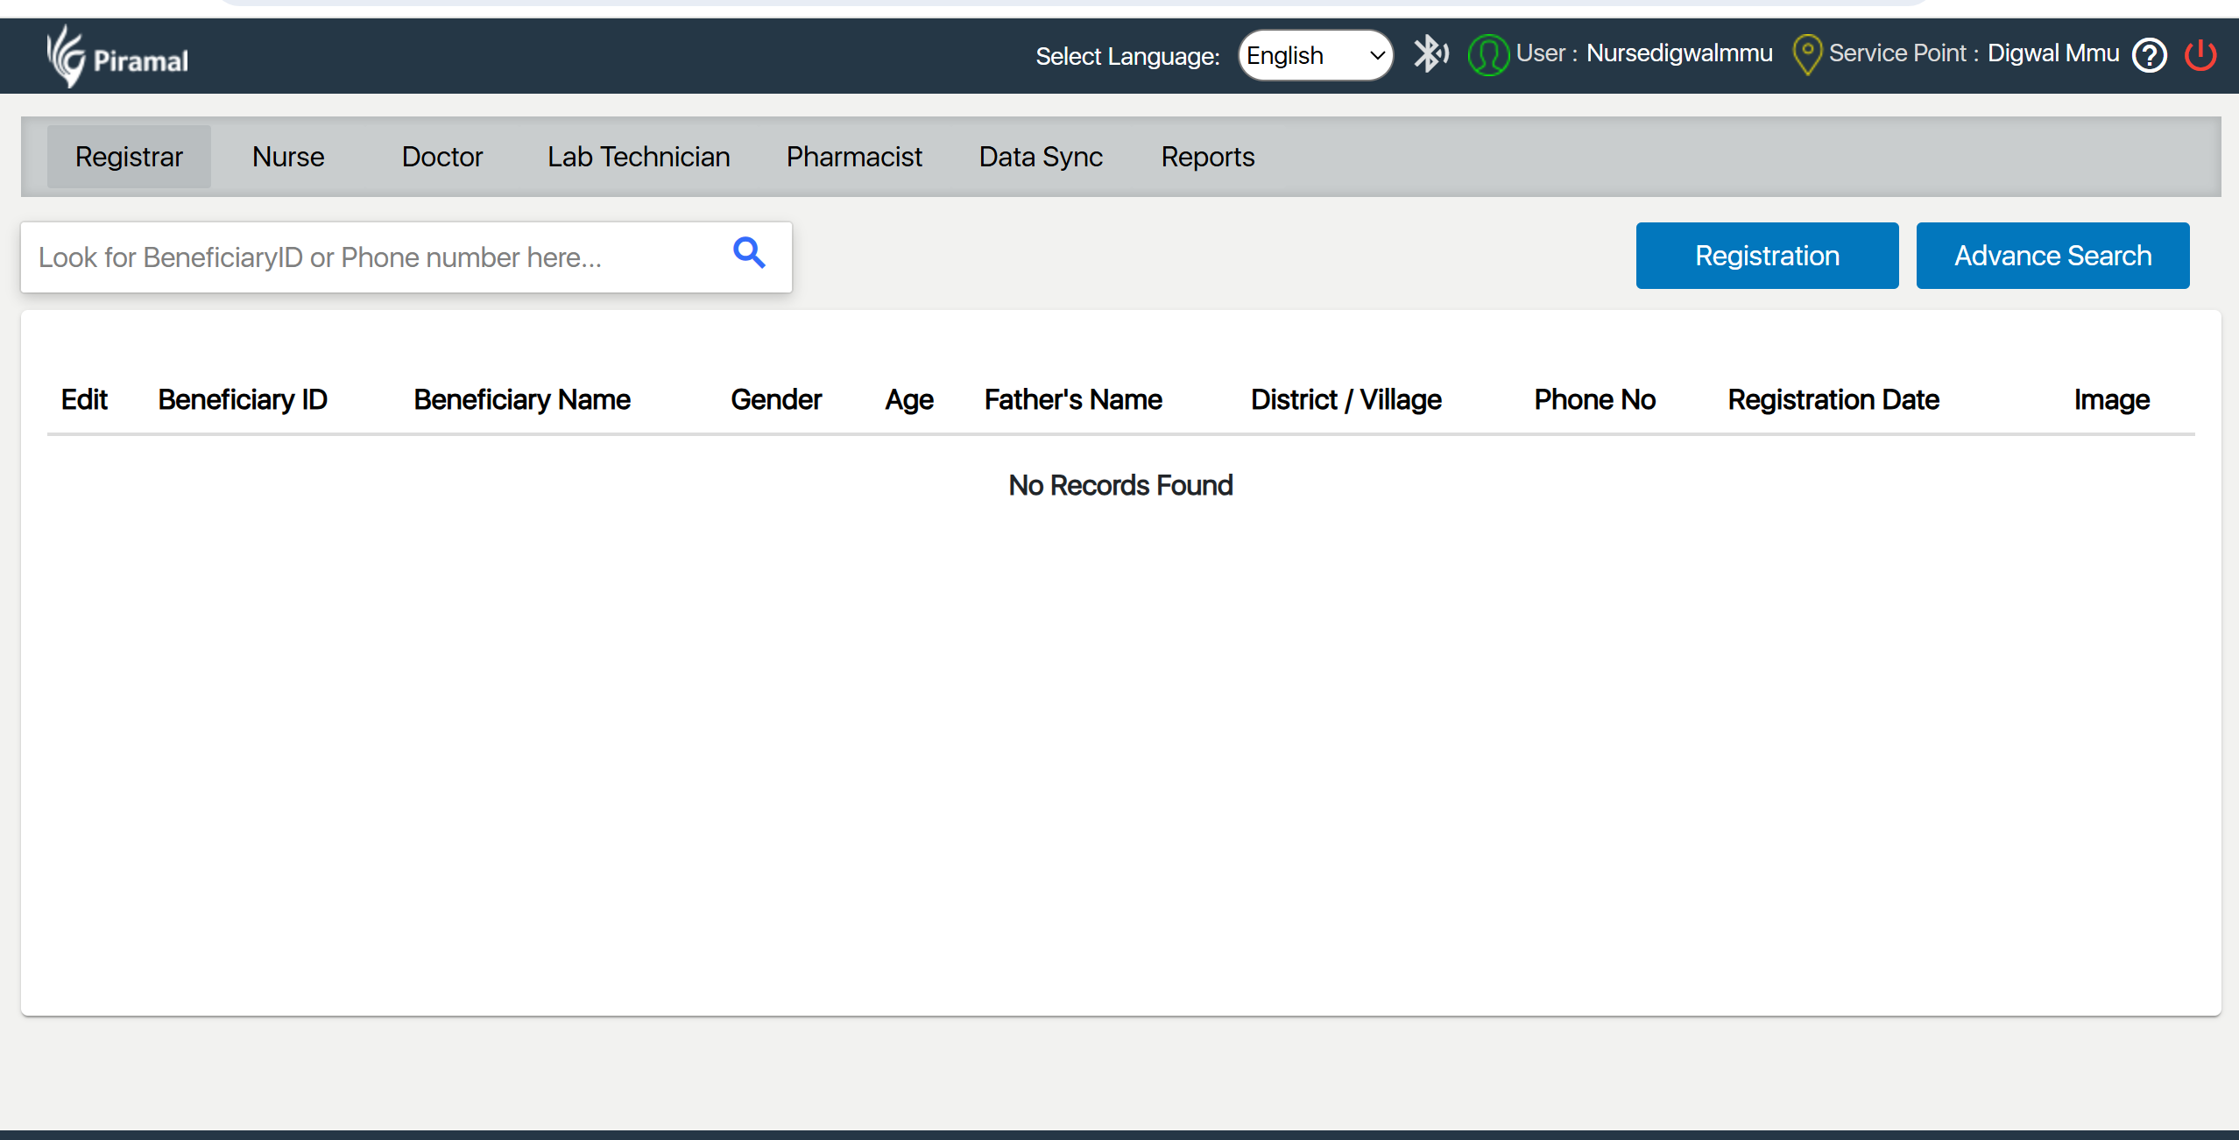The height and width of the screenshot is (1140, 2239).
Task: Click the Digwal Mmu service point text
Action: (x=2053, y=53)
